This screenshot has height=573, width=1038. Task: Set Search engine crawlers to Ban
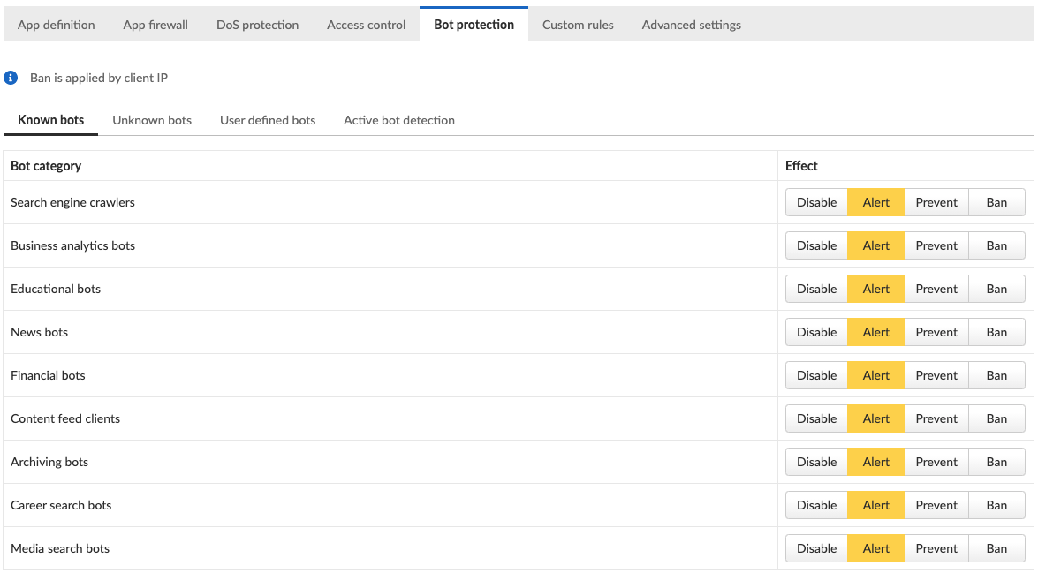(x=996, y=202)
